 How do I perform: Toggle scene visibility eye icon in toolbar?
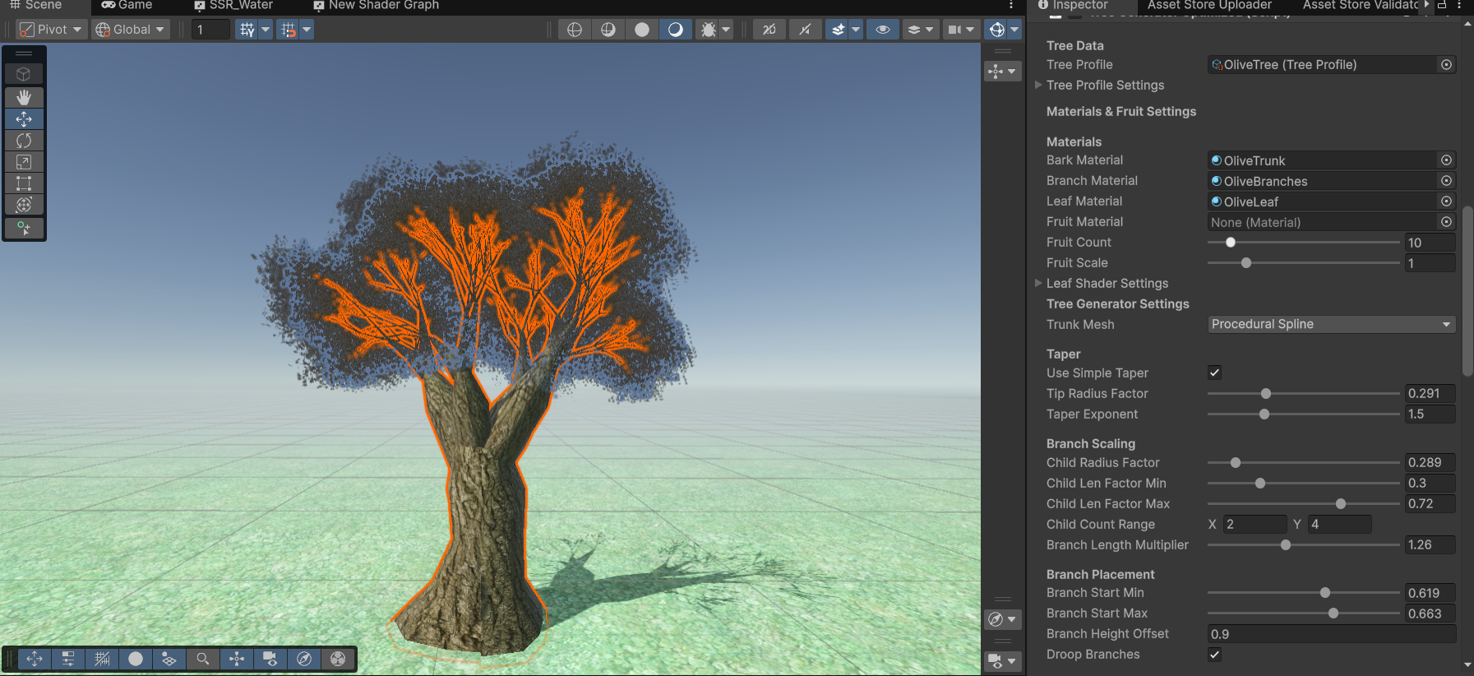click(882, 30)
